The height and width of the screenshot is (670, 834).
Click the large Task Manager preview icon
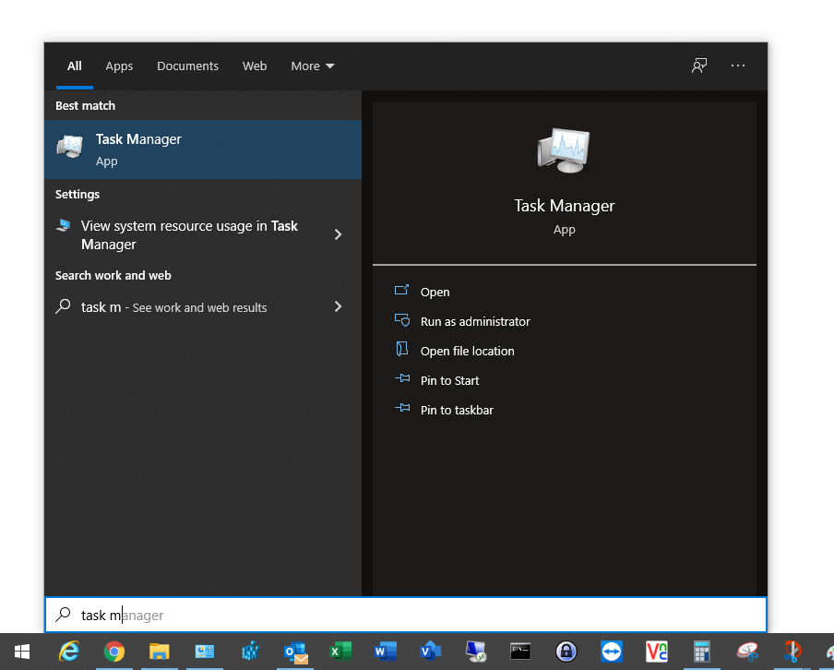(x=564, y=150)
